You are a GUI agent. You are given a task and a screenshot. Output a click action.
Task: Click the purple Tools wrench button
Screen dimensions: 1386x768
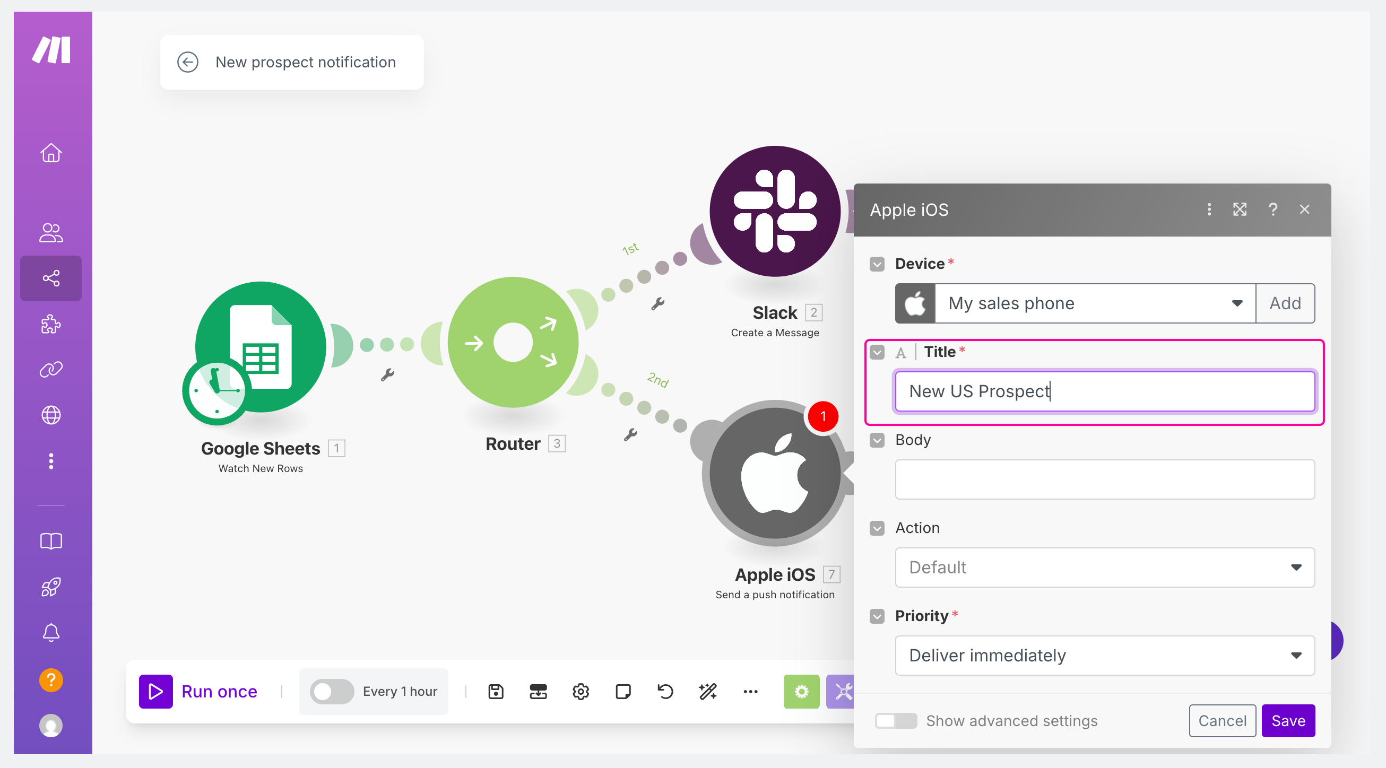click(841, 692)
